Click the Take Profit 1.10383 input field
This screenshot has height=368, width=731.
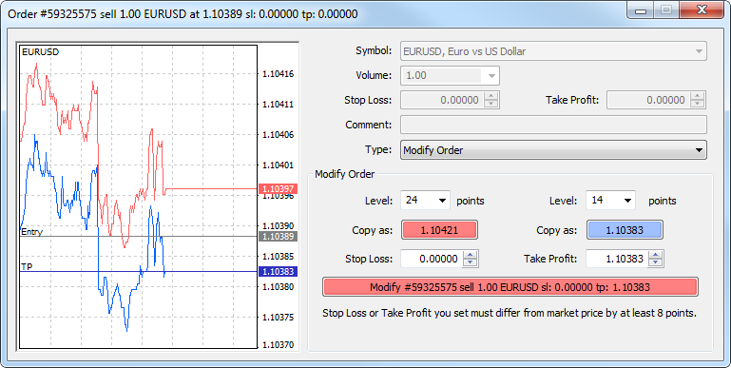coord(616,259)
